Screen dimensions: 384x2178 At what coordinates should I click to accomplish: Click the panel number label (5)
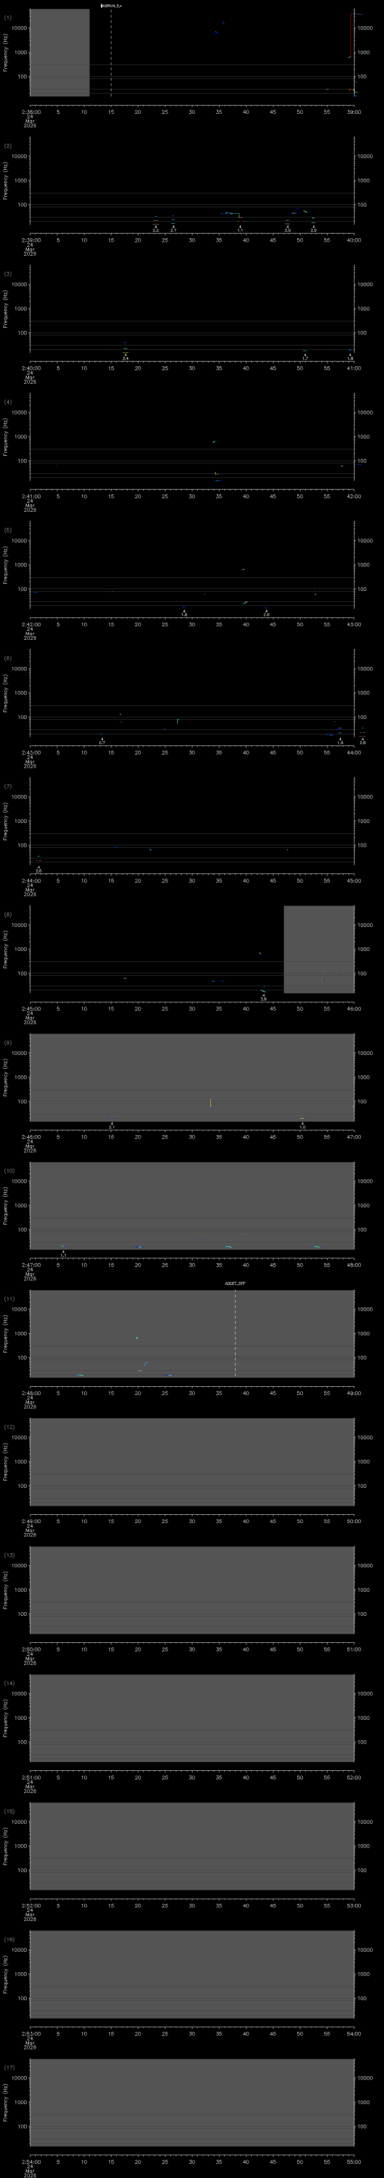coord(7,530)
